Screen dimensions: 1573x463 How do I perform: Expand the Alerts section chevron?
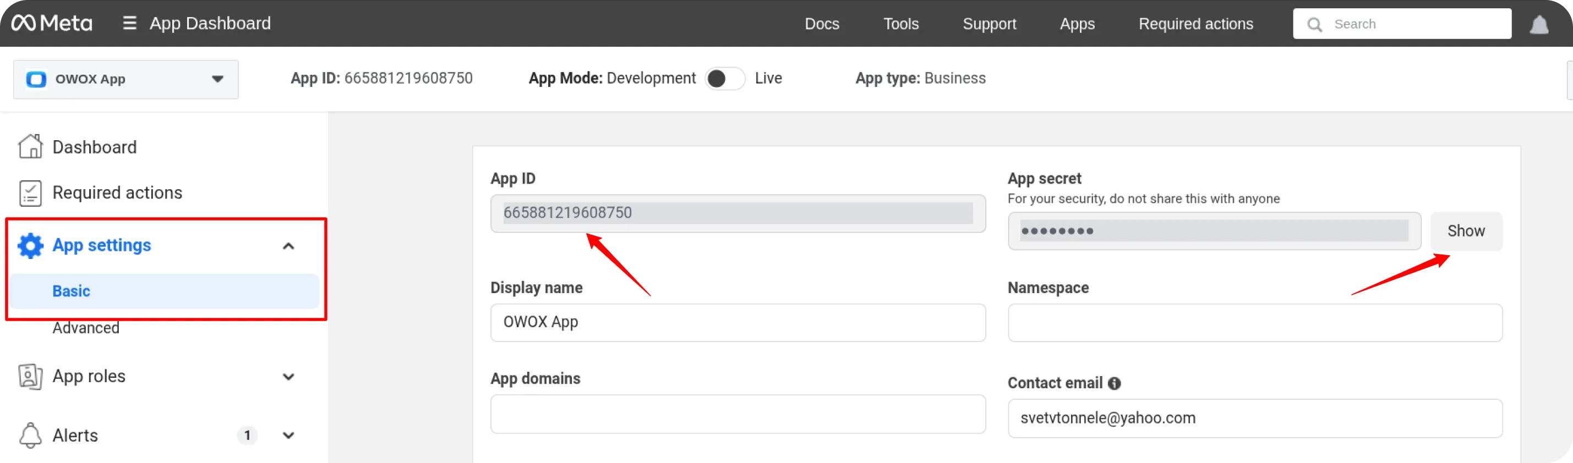[x=288, y=436]
